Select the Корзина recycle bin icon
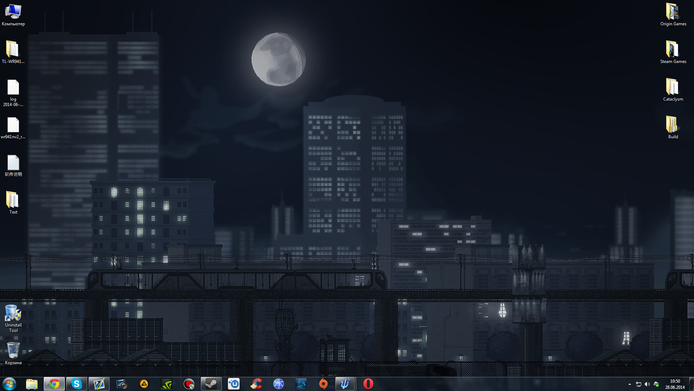This screenshot has height=391, width=694. point(13,353)
